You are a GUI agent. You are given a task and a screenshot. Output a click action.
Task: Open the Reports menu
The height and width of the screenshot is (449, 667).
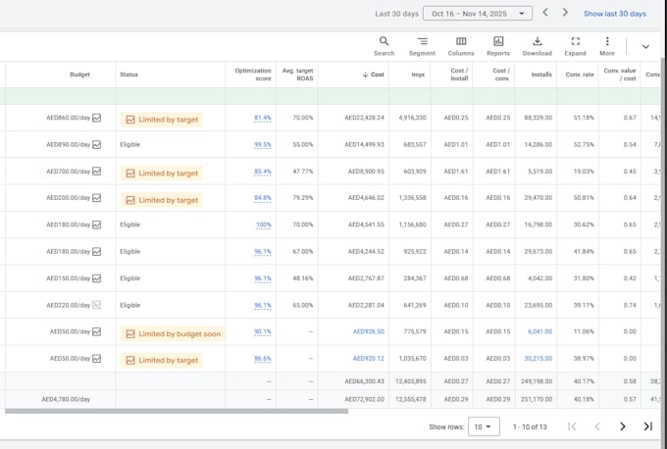(x=498, y=46)
